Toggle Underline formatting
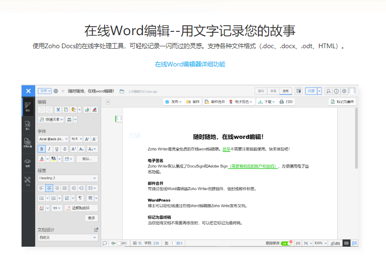This screenshot has width=386, height=263. coord(57,149)
